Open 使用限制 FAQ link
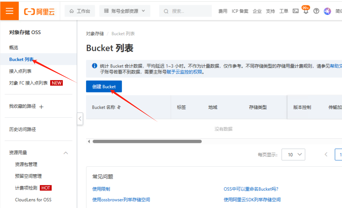 101,189
